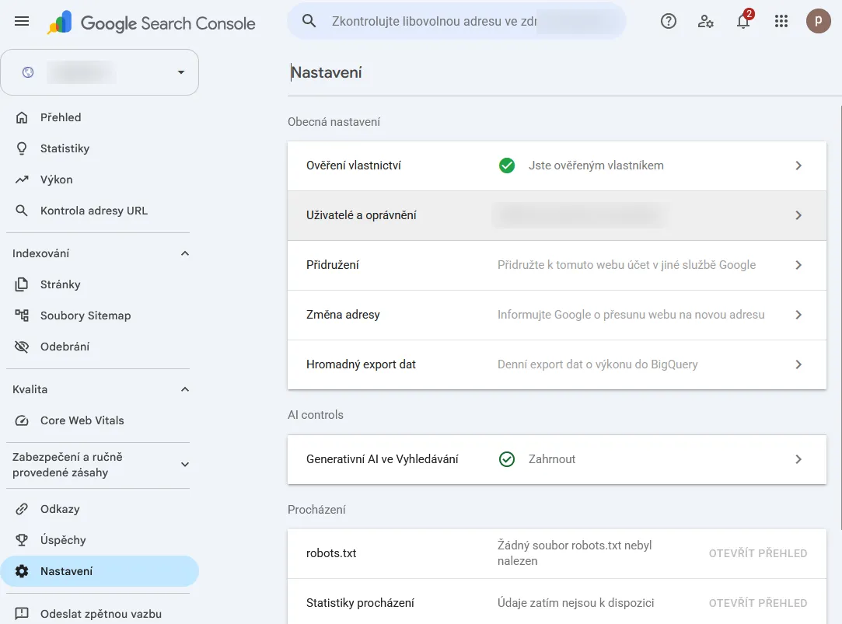Open Stránky indexing report

point(100,284)
